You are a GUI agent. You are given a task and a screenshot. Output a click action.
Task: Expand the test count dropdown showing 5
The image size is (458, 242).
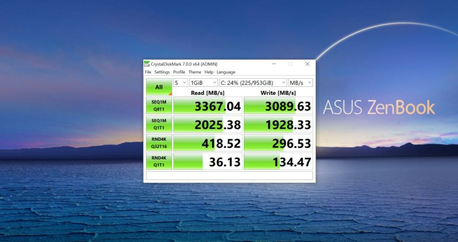click(181, 83)
